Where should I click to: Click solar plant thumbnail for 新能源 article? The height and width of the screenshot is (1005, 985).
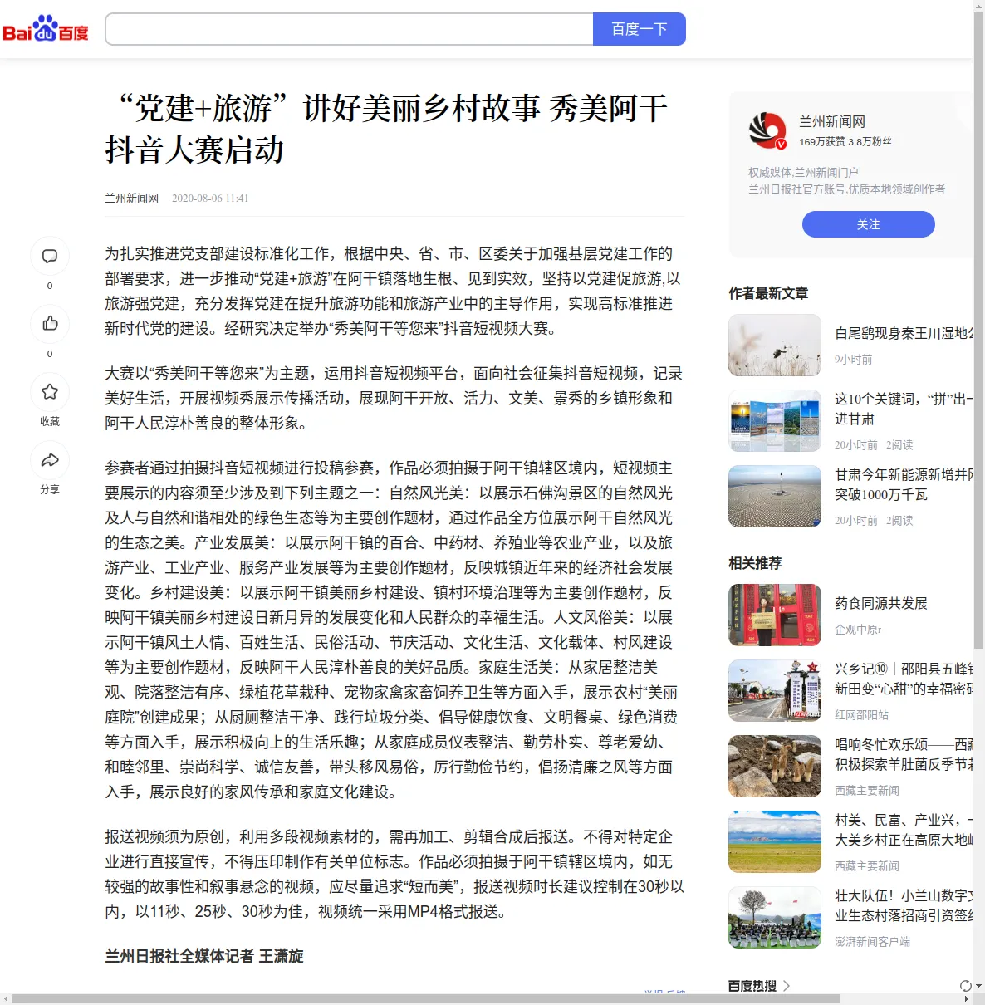pos(775,497)
